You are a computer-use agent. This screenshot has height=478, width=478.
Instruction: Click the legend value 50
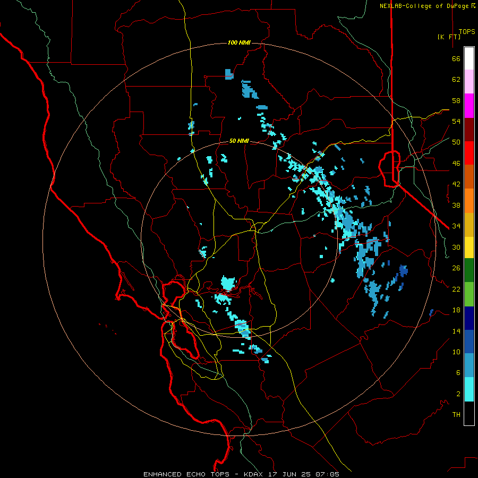pyautogui.click(x=456, y=142)
